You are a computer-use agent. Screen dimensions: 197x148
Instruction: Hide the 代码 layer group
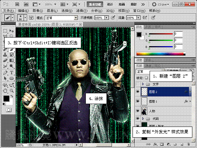click(138, 118)
